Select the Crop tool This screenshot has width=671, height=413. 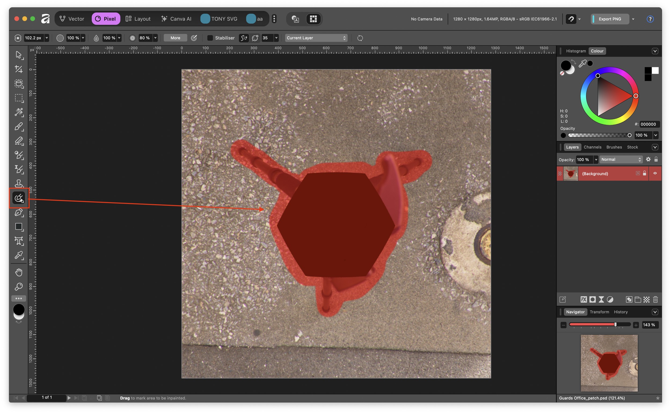tap(19, 69)
